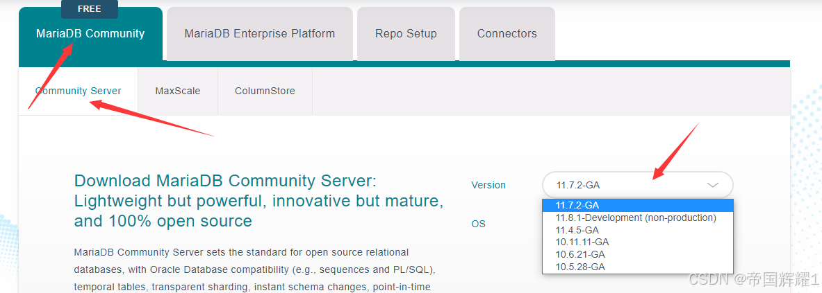Image resolution: width=822 pixels, height=293 pixels.
Task: Click the Version field label
Action: coord(488,185)
